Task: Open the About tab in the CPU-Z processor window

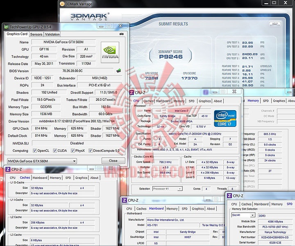Action: pyautogui.click(x=218, y=101)
